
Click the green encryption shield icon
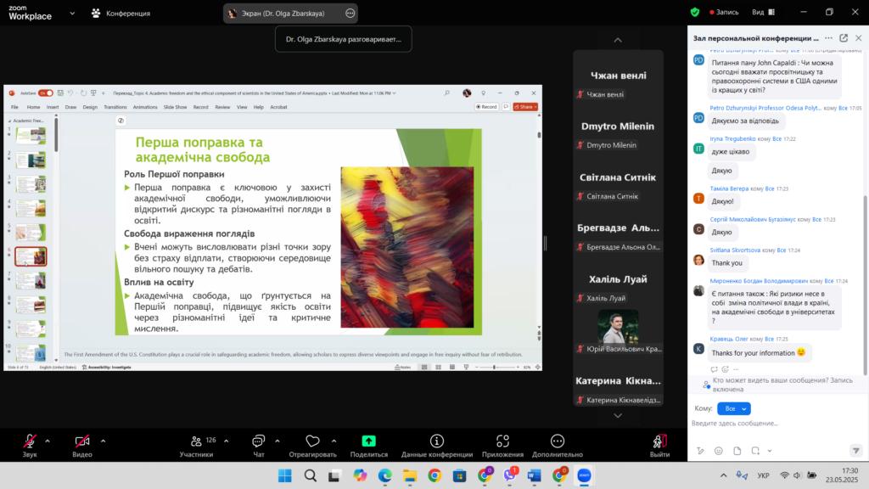695,12
